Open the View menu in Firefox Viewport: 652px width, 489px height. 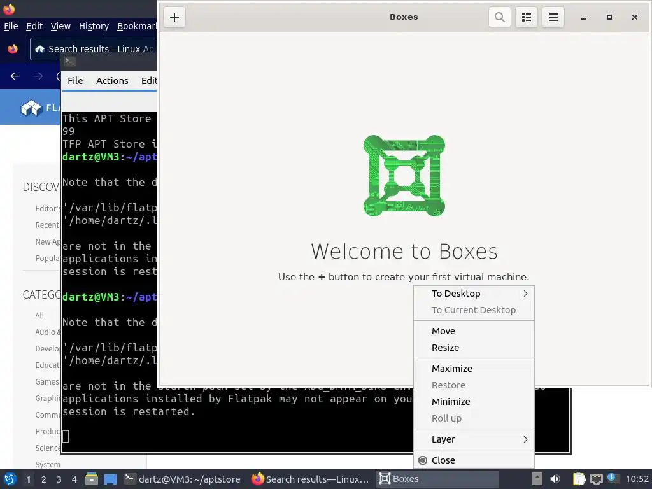60,26
